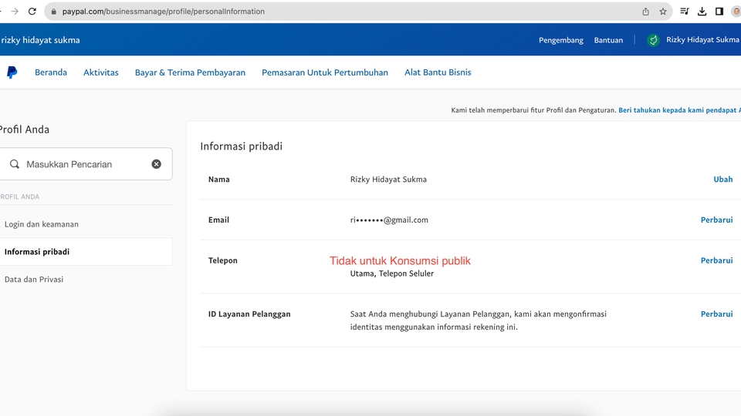Click the Bantuan link
Screen dimensions: 741x416
[609, 40]
